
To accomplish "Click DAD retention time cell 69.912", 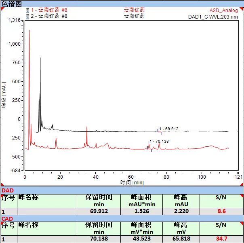I will click(x=99, y=211).
